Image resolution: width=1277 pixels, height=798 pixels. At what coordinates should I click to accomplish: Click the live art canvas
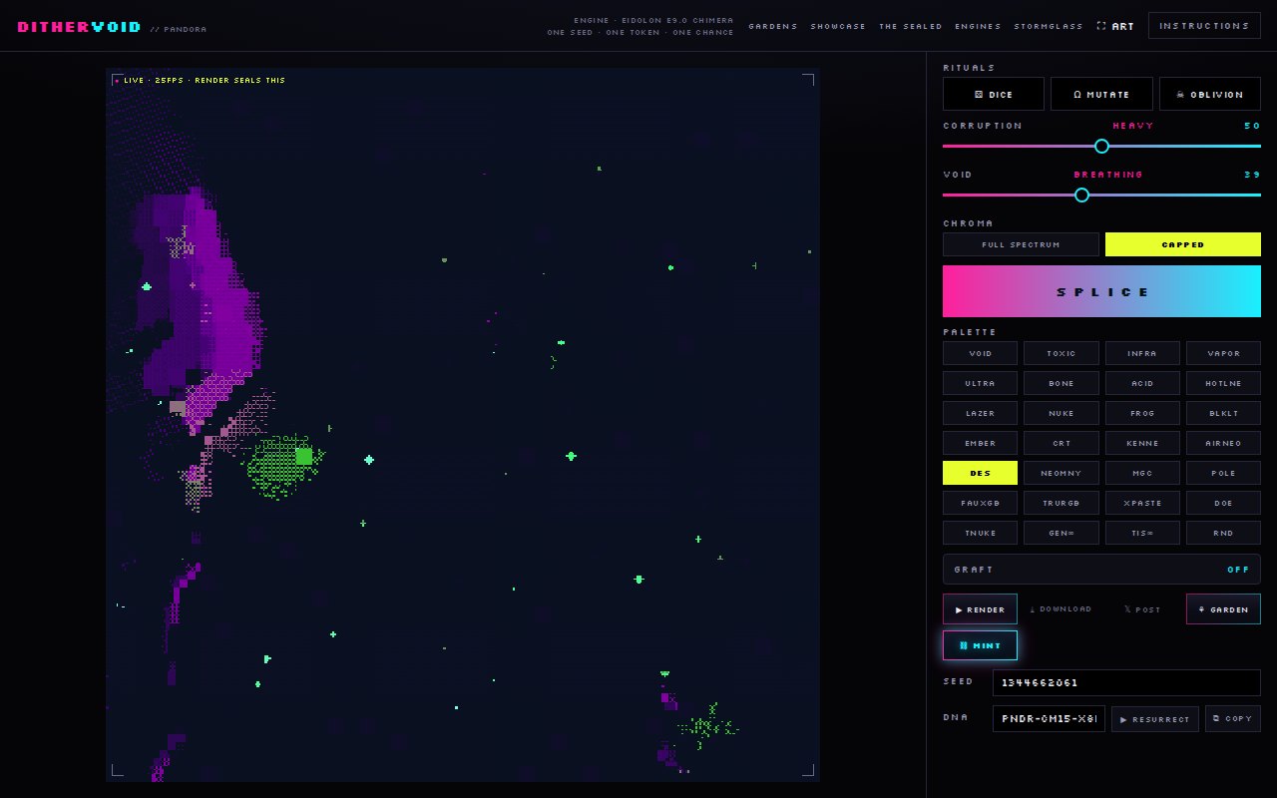[463, 425]
